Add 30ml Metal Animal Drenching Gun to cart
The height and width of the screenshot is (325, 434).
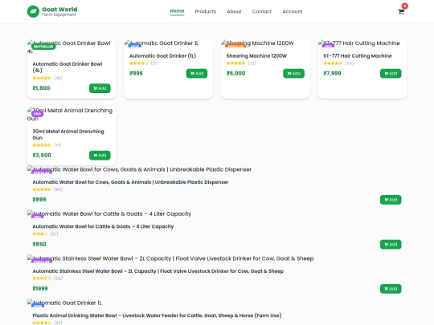[100, 156]
